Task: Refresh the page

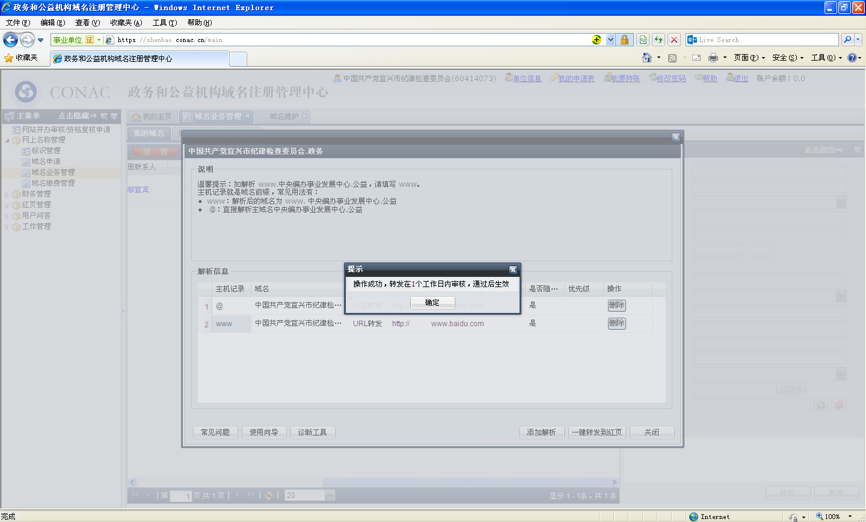Action: coord(659,40)
